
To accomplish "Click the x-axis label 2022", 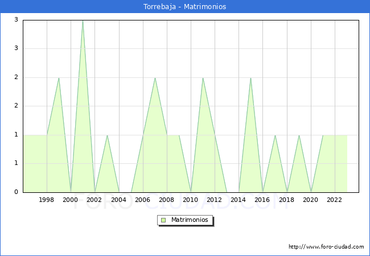I will click(x=334, y=200).
